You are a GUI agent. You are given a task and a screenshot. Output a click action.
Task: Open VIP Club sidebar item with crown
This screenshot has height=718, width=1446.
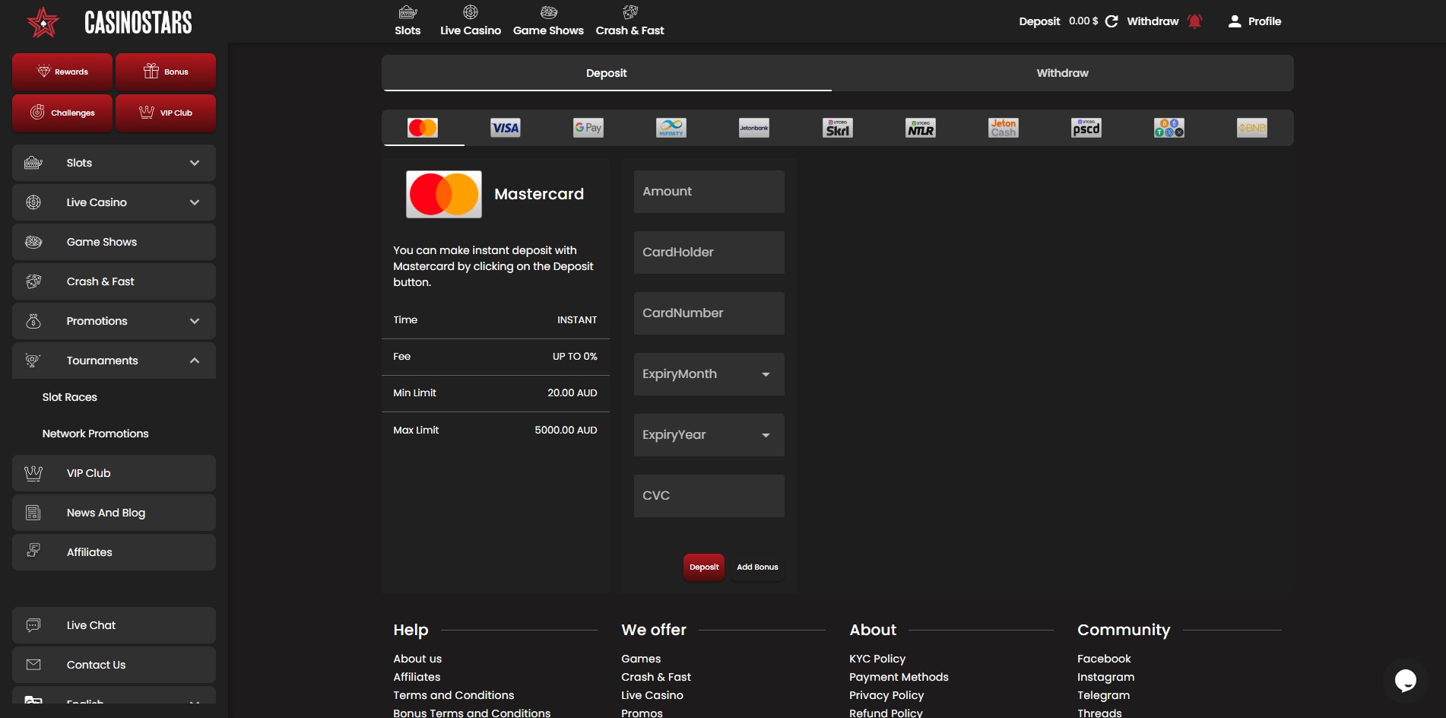pyautogui.click(x=114, y=473)
